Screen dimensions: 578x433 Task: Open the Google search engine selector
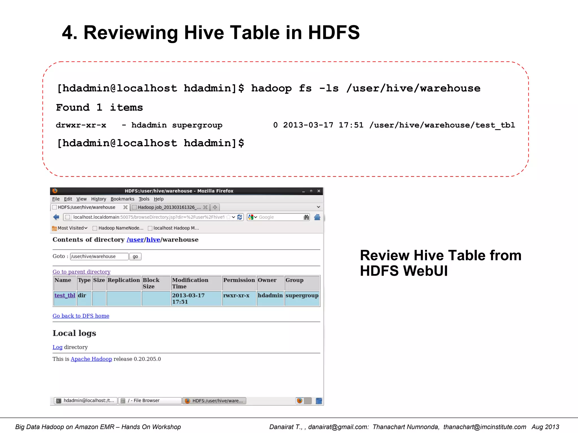tap(253, 217)
